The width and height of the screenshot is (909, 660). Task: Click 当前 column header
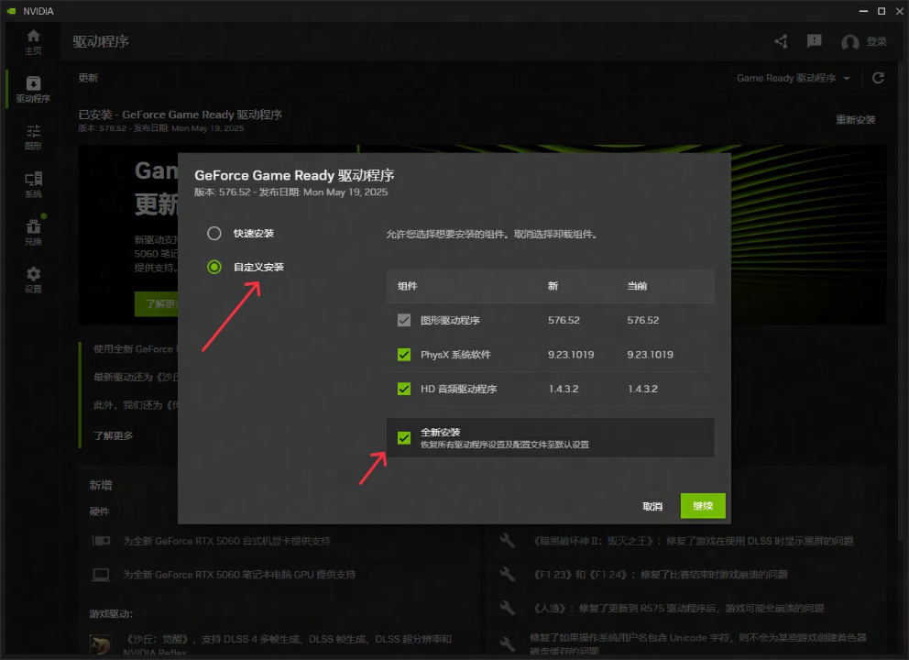(x=637, y=286)
